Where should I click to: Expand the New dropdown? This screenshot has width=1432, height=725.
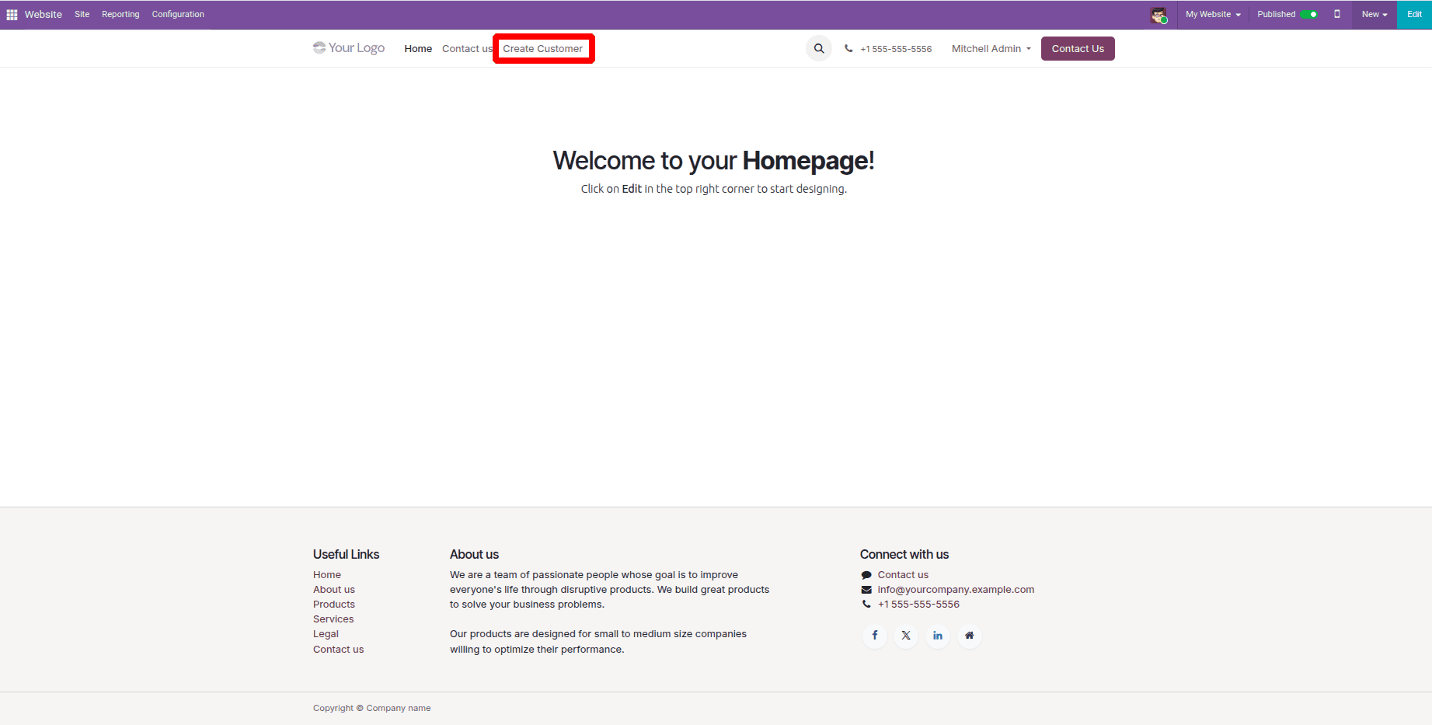coord(1374,14)
